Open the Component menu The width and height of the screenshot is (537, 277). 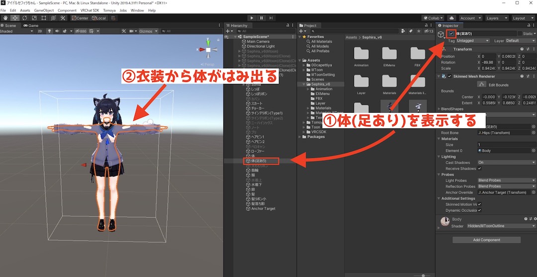[67, 10]
